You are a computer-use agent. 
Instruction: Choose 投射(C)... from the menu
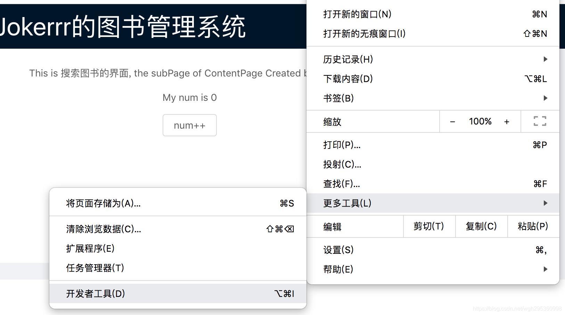[433, 164]
